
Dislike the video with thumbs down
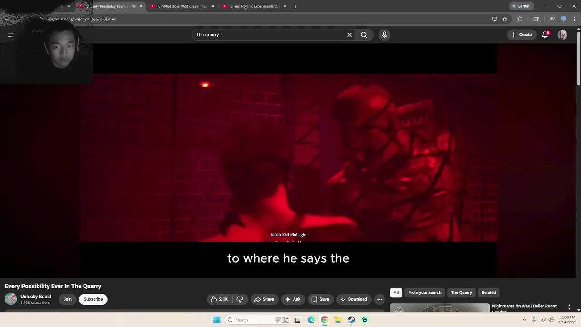click(240, 299)
